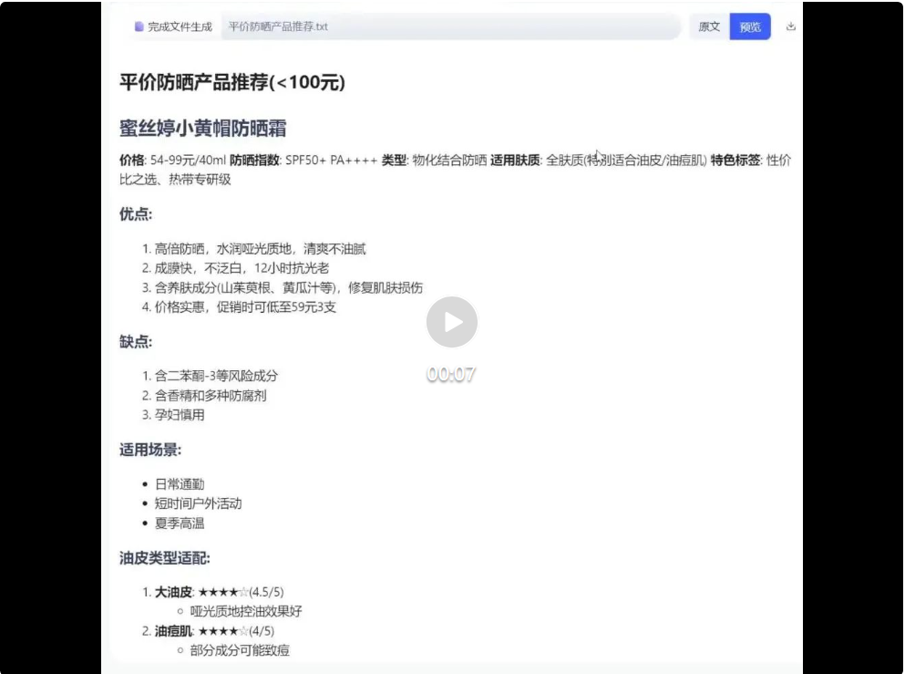Click the 优点: section heading

point(136,214)
